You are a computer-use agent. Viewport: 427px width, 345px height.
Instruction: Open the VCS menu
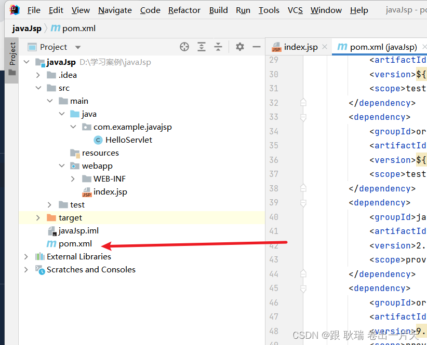pos(295,10)
